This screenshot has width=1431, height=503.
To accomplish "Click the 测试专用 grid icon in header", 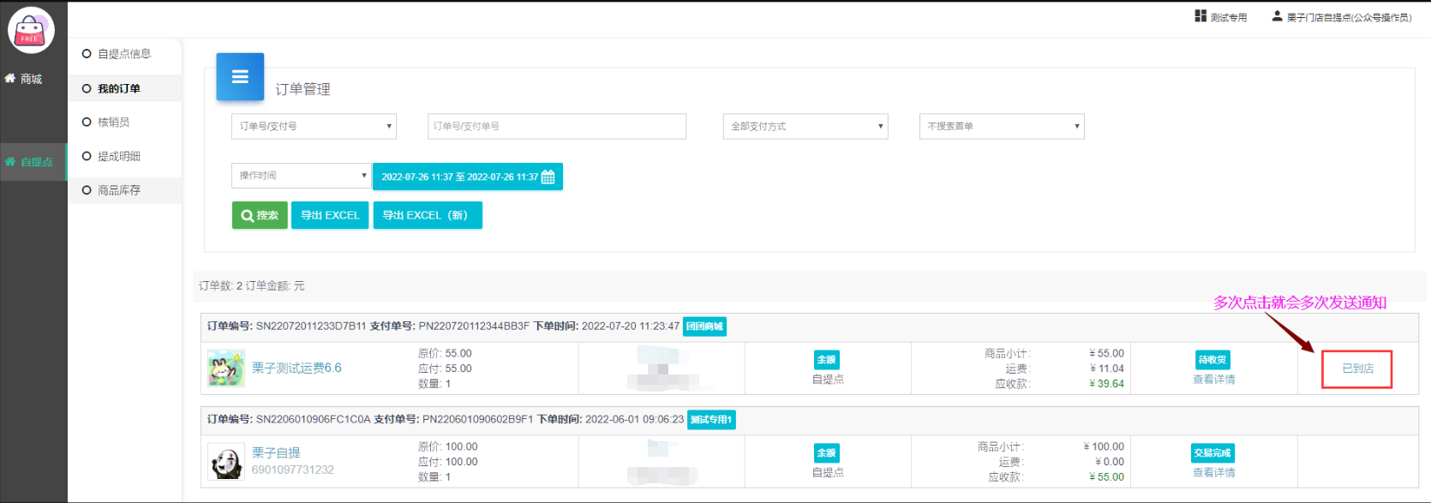I will click(1200, 16).
